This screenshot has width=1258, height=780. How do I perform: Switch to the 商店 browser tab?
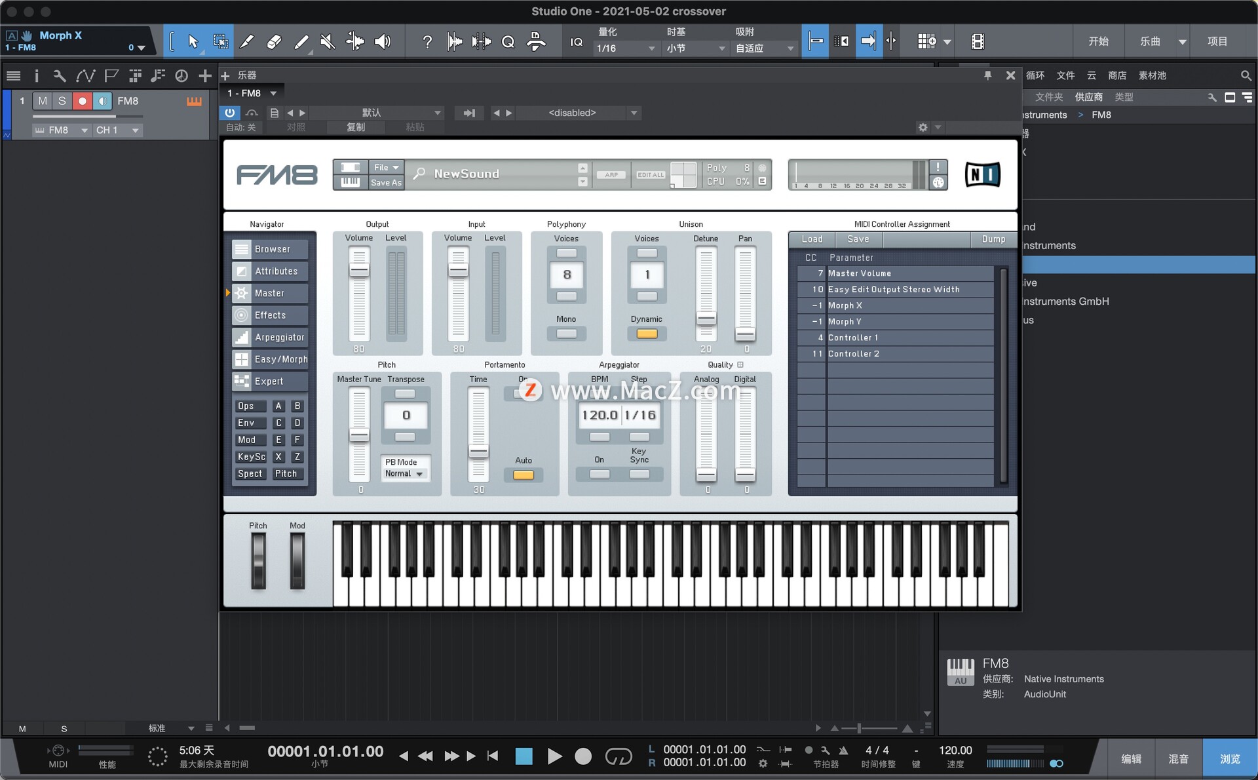[x=1117, y=76]
